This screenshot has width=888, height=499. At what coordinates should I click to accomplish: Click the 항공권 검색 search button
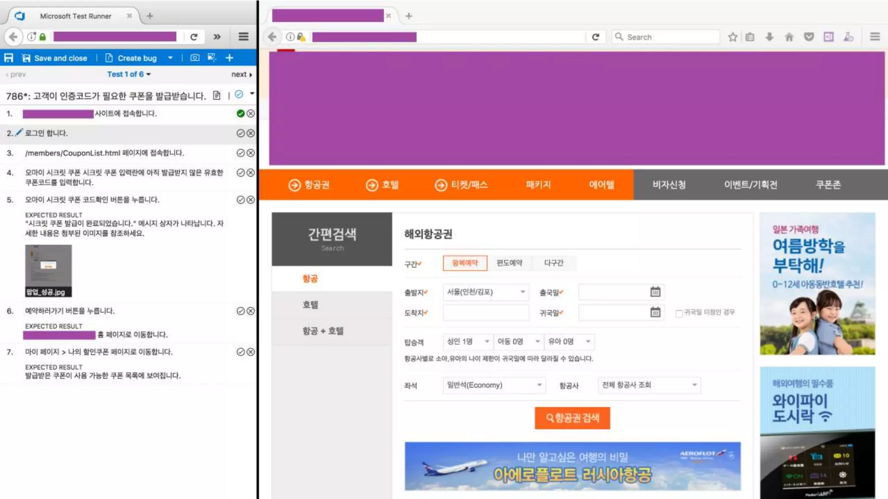click(x=572, y=418)
